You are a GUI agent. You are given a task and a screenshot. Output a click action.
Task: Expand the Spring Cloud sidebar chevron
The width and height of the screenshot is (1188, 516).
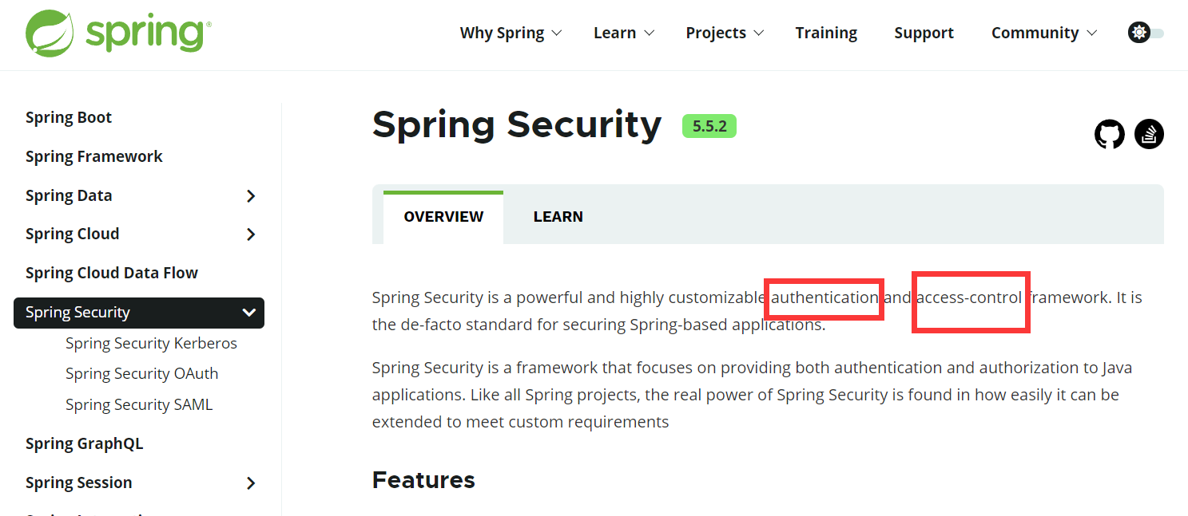pyautogui.click(x=251, y=234)
